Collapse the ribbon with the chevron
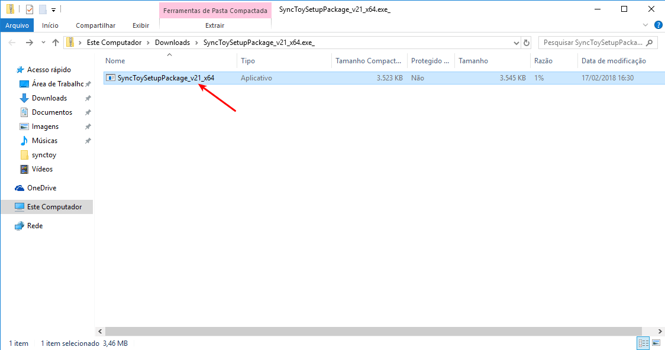 (645, 25)
